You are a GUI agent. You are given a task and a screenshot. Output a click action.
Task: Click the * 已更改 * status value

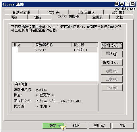(45, 95)
